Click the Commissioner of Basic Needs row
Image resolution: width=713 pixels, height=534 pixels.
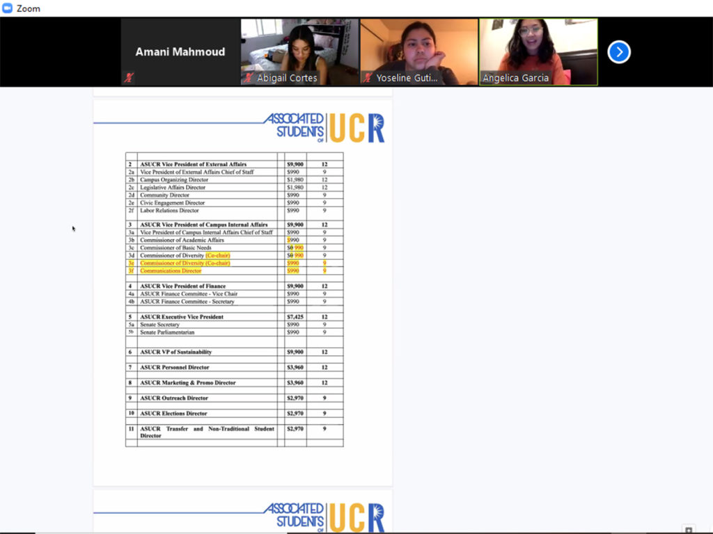click(175, 248)
